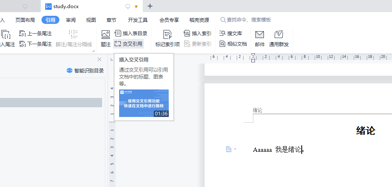Click the orange unsaved dot on study.docx tab
The width and height of the screenshot is (392, 187).
[x=136, y=6]
